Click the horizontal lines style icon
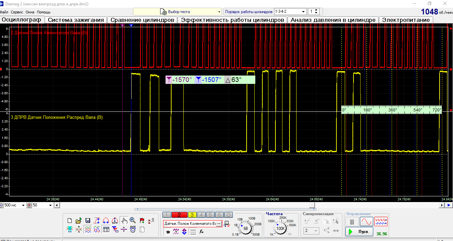Screen dimensions: 453x241 coord(193,231)
